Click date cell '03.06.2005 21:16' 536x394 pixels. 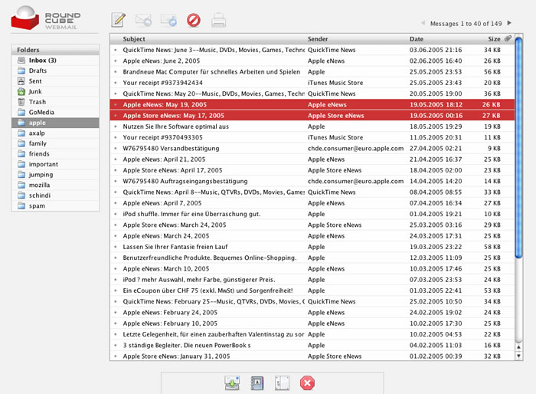(436, 50)
